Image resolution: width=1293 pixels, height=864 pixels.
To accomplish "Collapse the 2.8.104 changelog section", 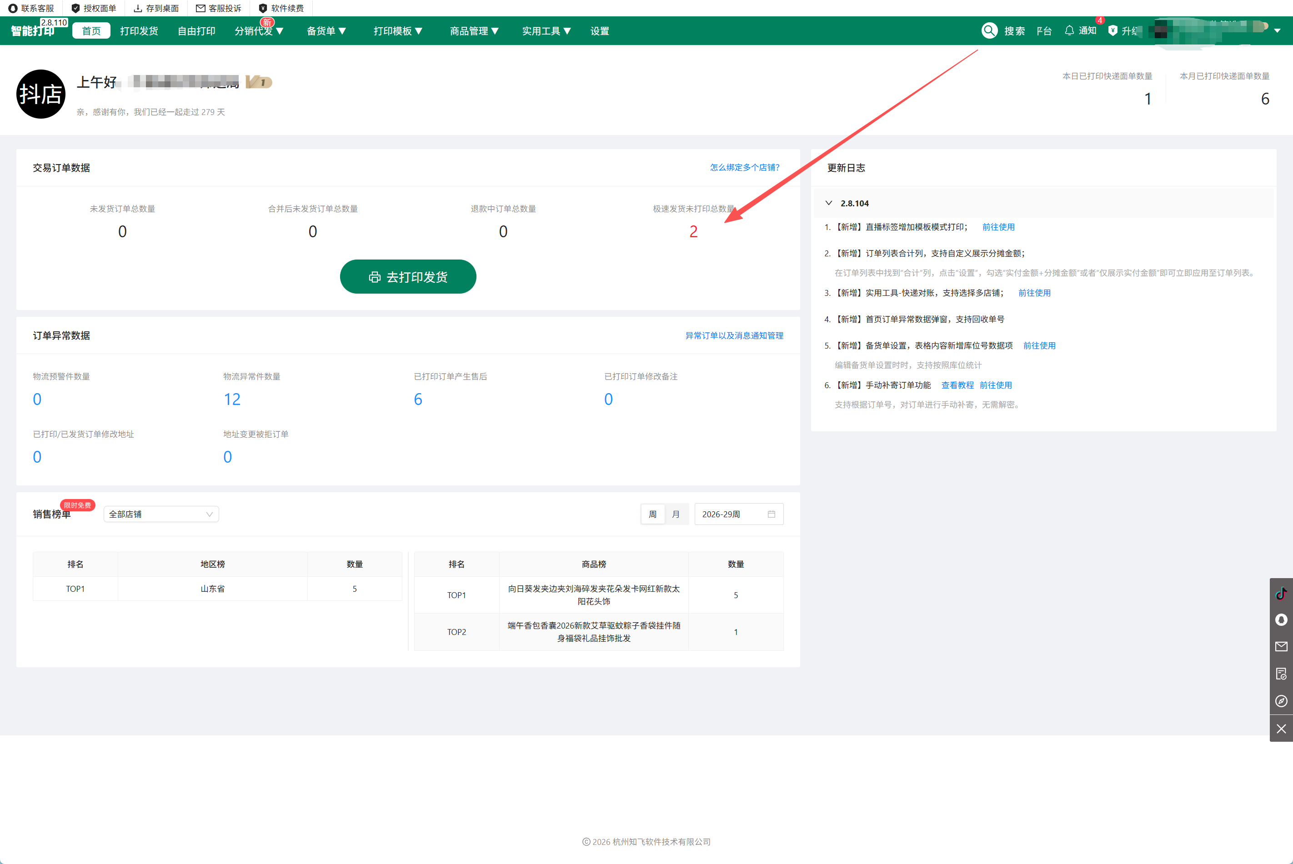I will tap(828, 203).
